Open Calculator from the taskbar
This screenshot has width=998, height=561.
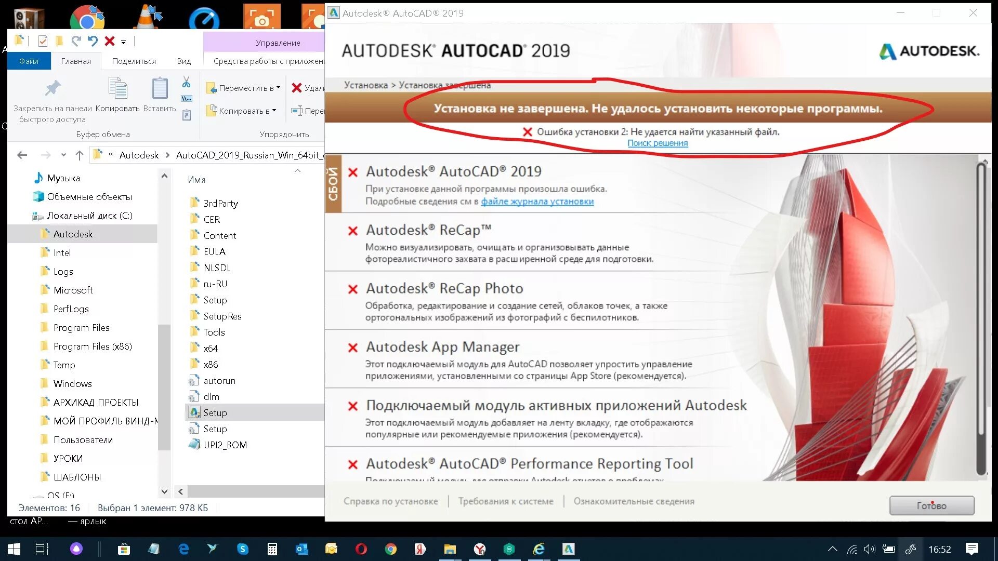click(x=272, y=549)
